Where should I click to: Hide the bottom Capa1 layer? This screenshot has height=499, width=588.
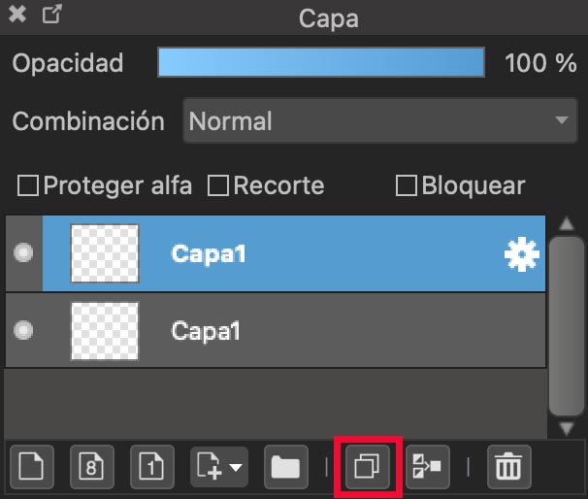23,330
